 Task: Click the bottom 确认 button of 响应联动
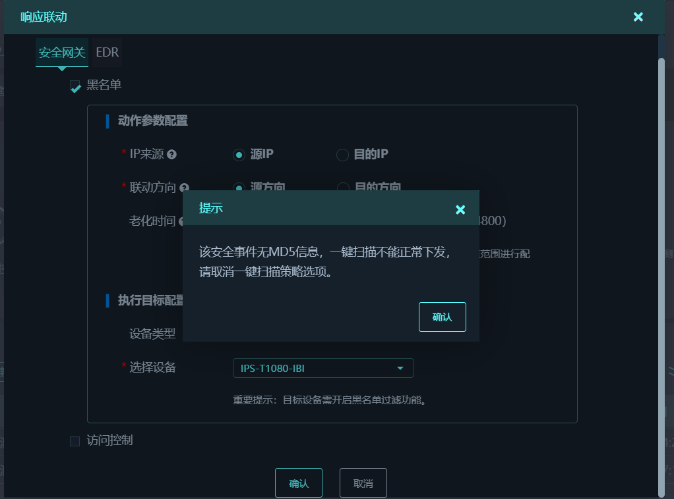click(x=299, y=483)
